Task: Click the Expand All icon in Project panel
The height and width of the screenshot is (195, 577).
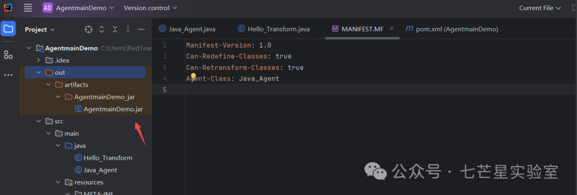Action: click(102, 29)
